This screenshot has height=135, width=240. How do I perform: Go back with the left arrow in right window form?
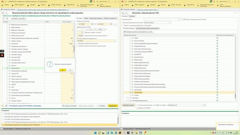[123, 13]
